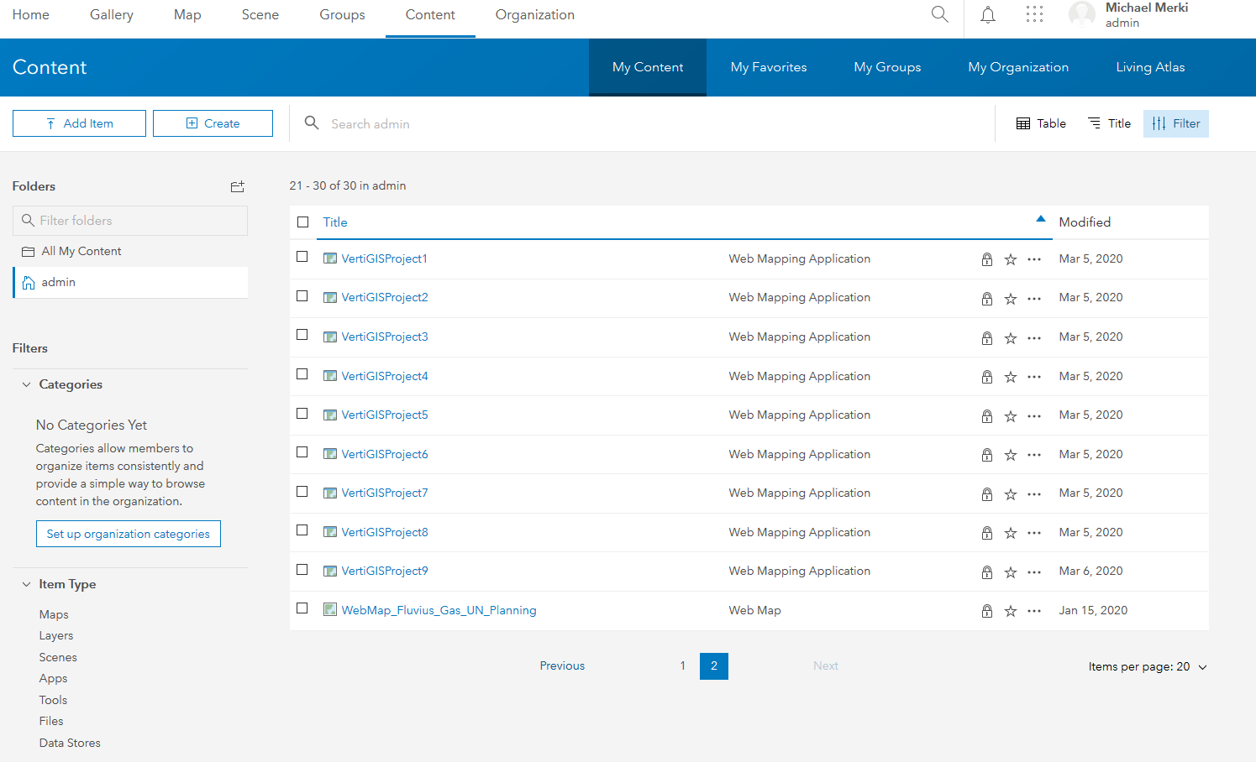Open more options for VertiGISProject4
This screenshot has width=1256, height=762.
pyautogui.click(x=1034, y=377)
